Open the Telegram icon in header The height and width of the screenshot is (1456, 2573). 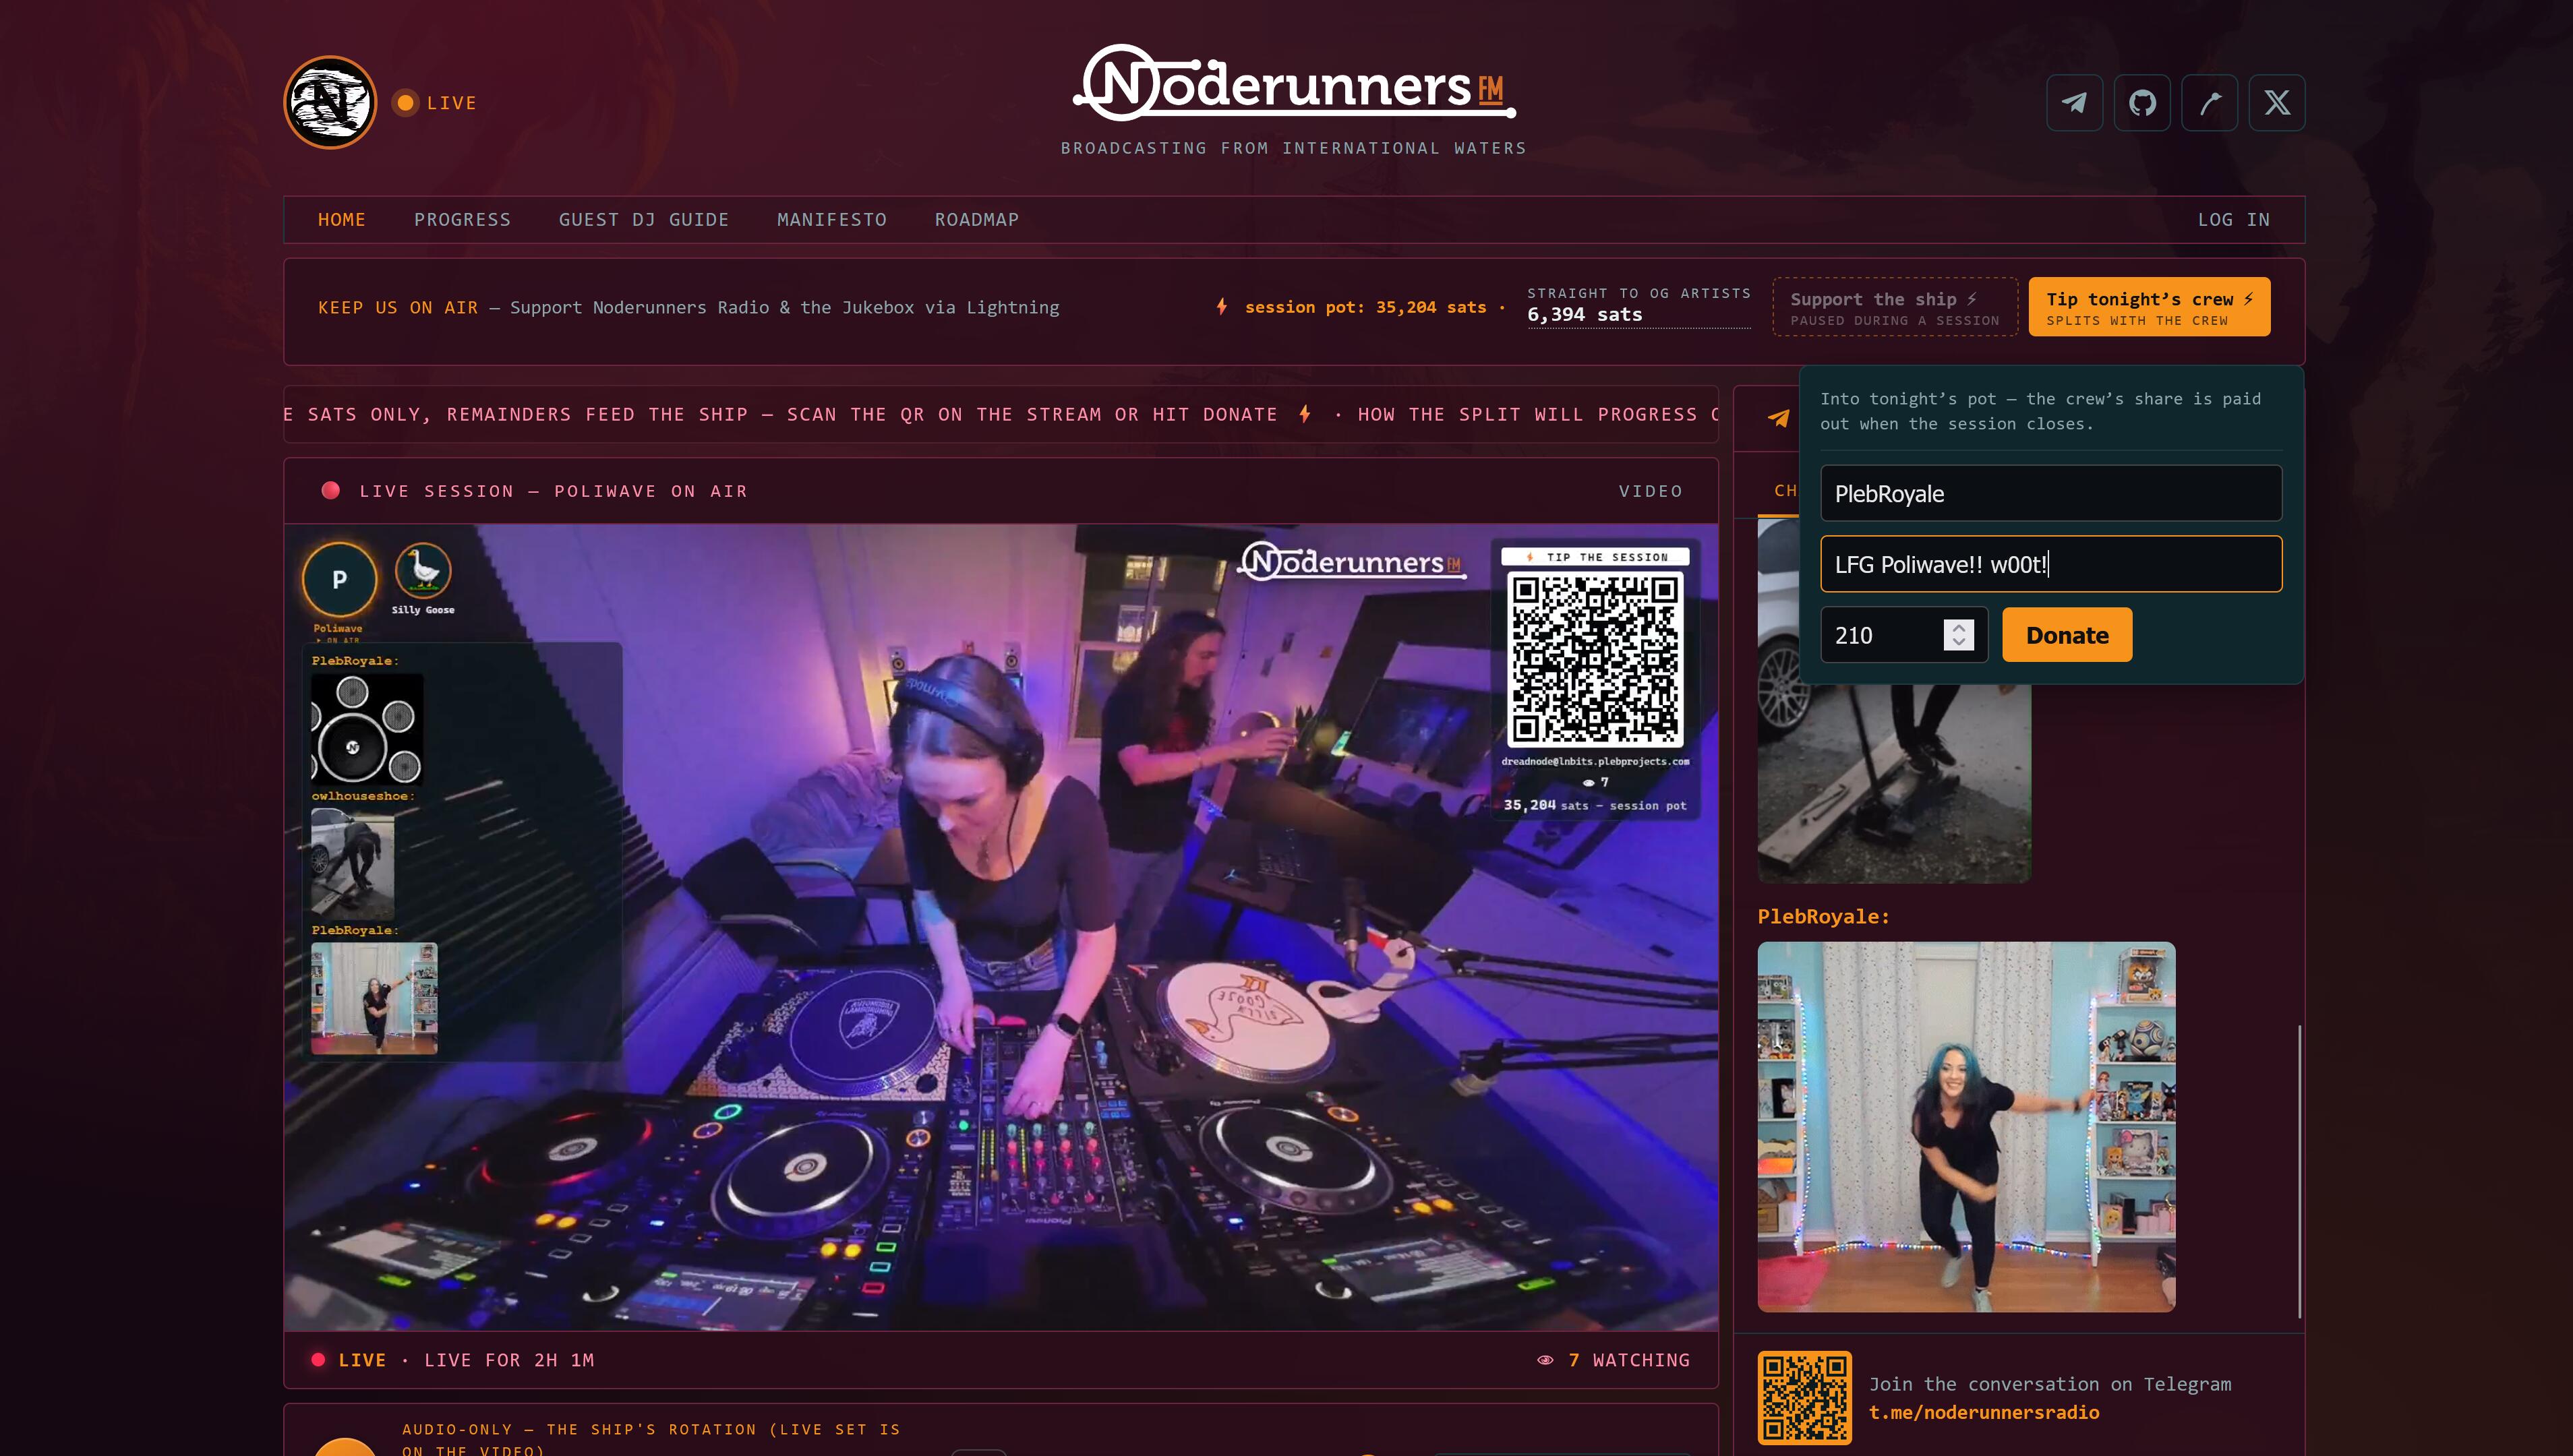click(2074, 102)
